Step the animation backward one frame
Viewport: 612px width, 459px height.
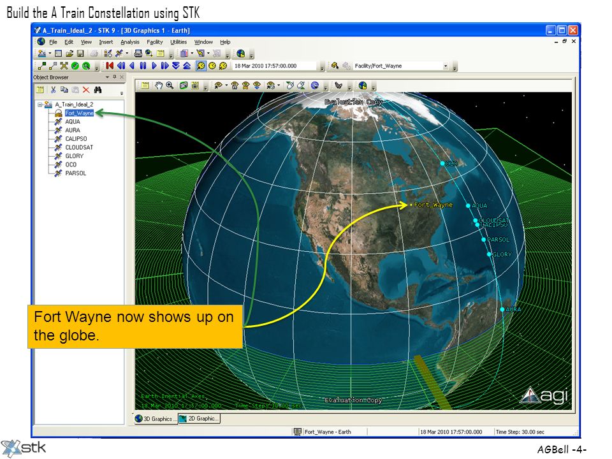(x=121, y=66)
